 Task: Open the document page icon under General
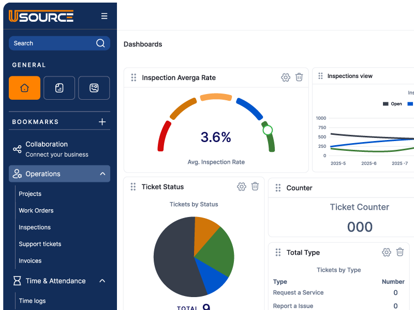click(x=59, y=88)
